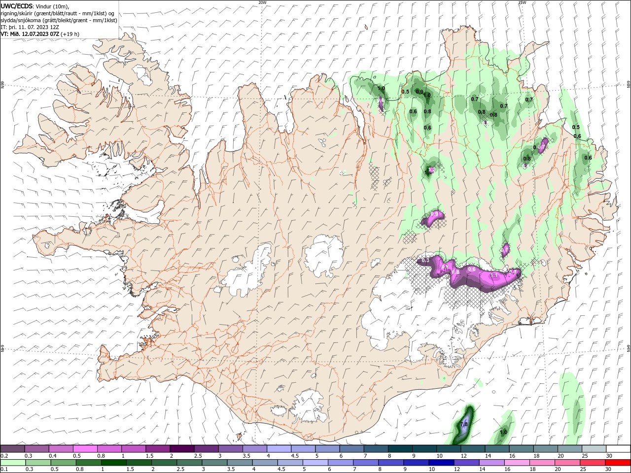The image size is (631, 473).
Task: Pick the 25 red-pink swatch in rain row
Action: point(593,463)
